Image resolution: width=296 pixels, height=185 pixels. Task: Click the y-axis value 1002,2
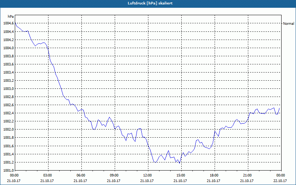[x=9, y=121]
